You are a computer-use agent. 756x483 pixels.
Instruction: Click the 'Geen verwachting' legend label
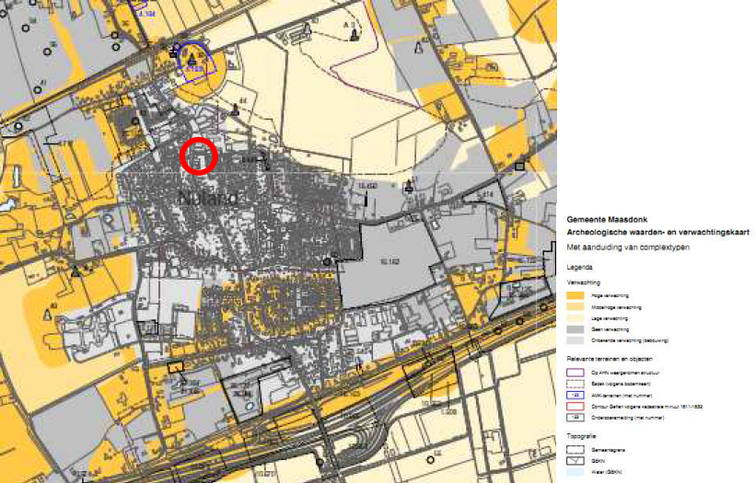(x=610, y=330)
